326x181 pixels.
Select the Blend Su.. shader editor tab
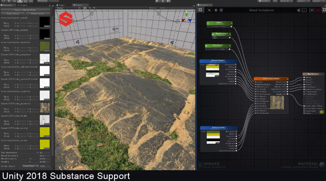(x=205, y=5)
